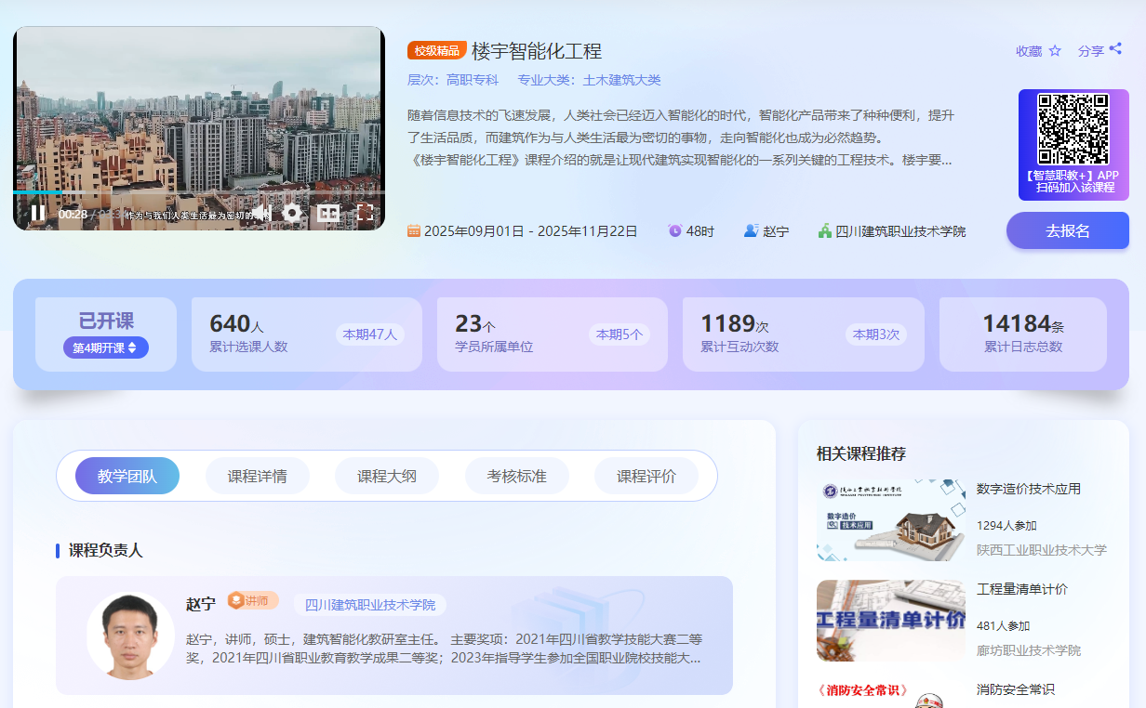Click the 本期47人 badge

coord(370,334)
